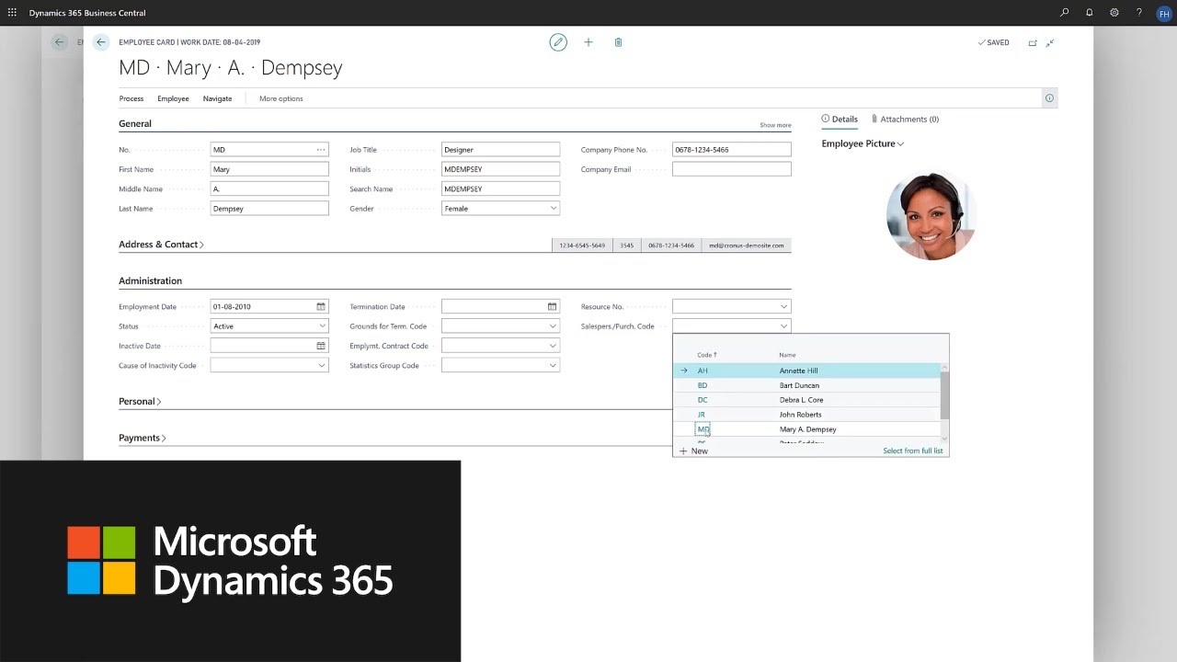Create a new record with plus icon
The image size is (1177, 662).
click(x=588, y=42)
